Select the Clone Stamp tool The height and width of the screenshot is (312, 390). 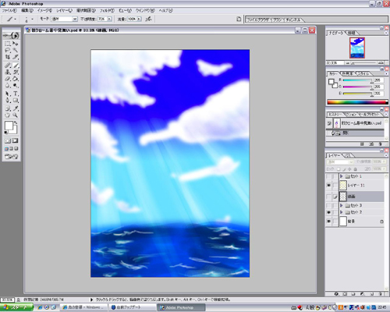[8, 72]
